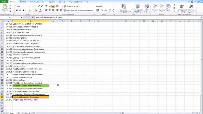Image resolution: width=203 pixels, height=114 pixels.
Task: Click the Name Box showing B27
Action: [10, 17]
